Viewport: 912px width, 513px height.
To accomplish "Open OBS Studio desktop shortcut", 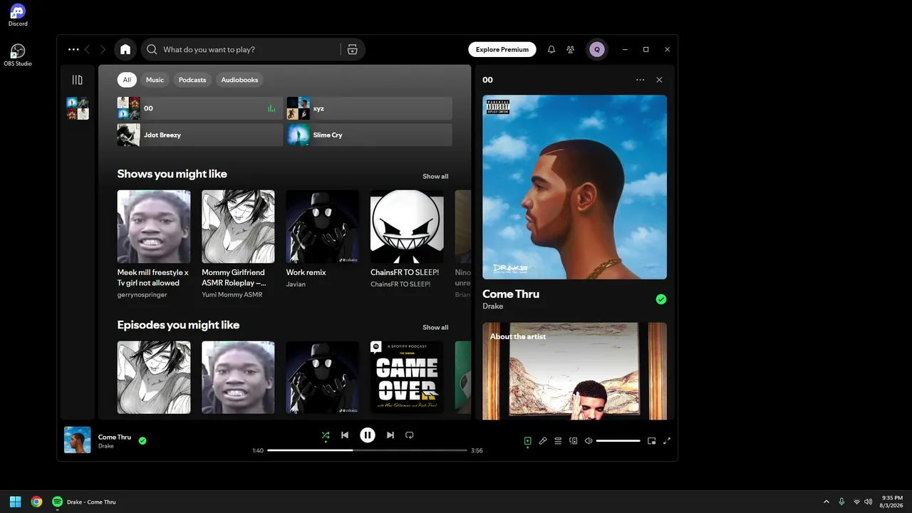I will click(x=18, y=55).
